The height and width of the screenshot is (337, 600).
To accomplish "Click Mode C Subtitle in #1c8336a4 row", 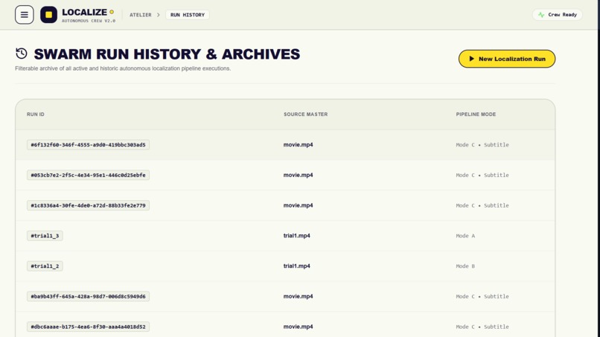I will (482, 205).
